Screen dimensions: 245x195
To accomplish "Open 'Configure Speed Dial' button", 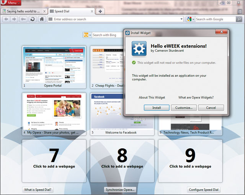I will tap(204, 190).
